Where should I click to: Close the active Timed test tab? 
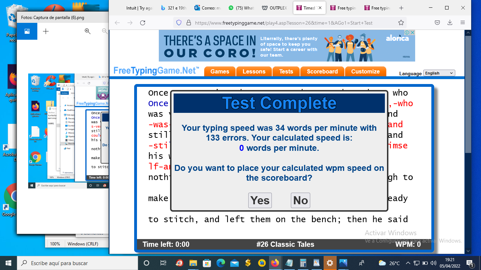[320, 8]
